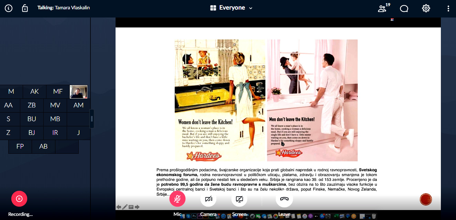
Task: Select participant tile AK
Action: click(x=34, y=92)
